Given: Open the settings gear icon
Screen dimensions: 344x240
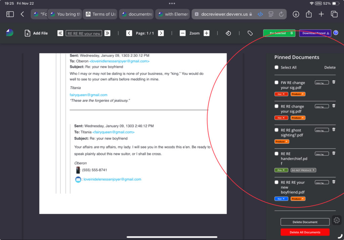Looking at the screenshot, I should tap(337, 220).
